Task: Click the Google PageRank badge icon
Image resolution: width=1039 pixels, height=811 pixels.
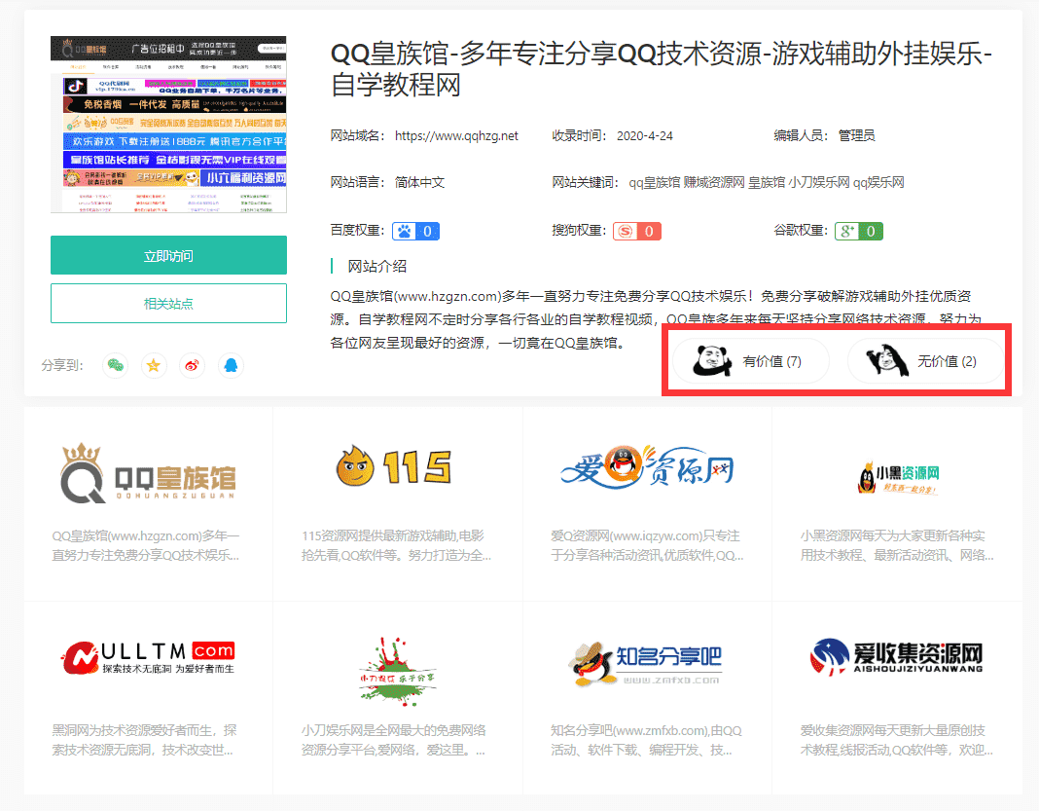Action: (858, 231)
